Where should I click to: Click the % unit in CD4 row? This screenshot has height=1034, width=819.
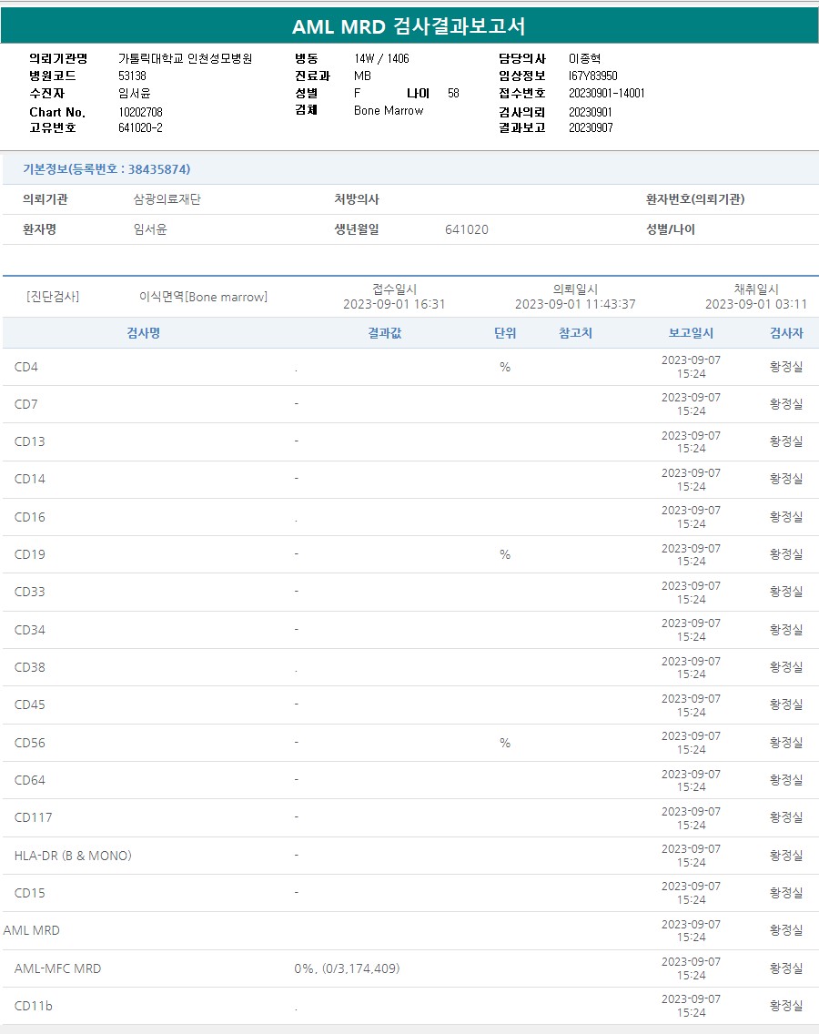point(505,368)
